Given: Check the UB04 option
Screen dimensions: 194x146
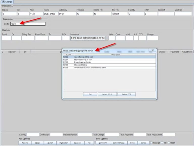Looking at the screenshot, I should (169, 143).
